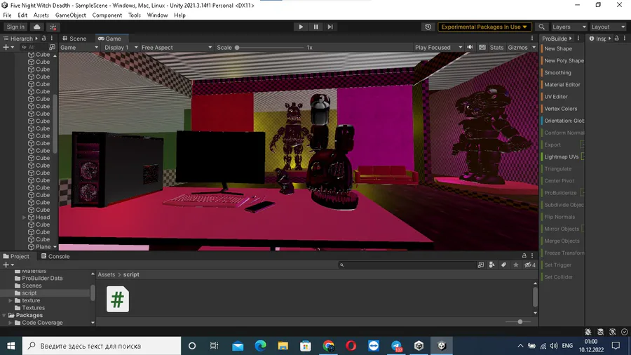The height and width of the screenshot is (355, 631).
Task: Open the Free Aspect dropdown
Action: [x=177, y=47]
